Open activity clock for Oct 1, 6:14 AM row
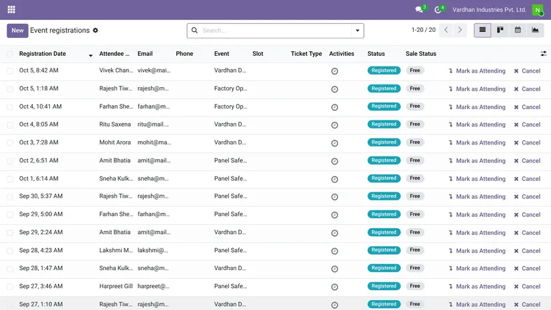 click(335, 179)
